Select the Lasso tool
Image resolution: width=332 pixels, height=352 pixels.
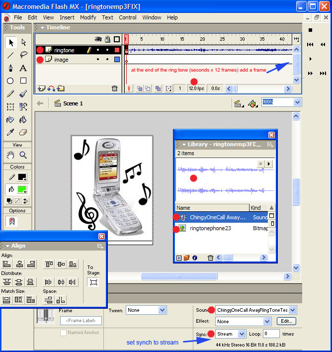pos(23,55)
